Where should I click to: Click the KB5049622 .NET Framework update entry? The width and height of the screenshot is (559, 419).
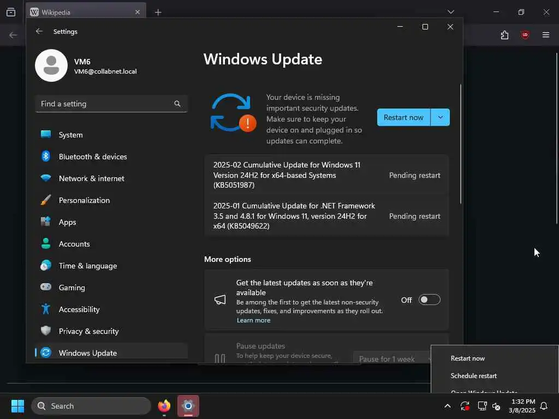point(326,216)
